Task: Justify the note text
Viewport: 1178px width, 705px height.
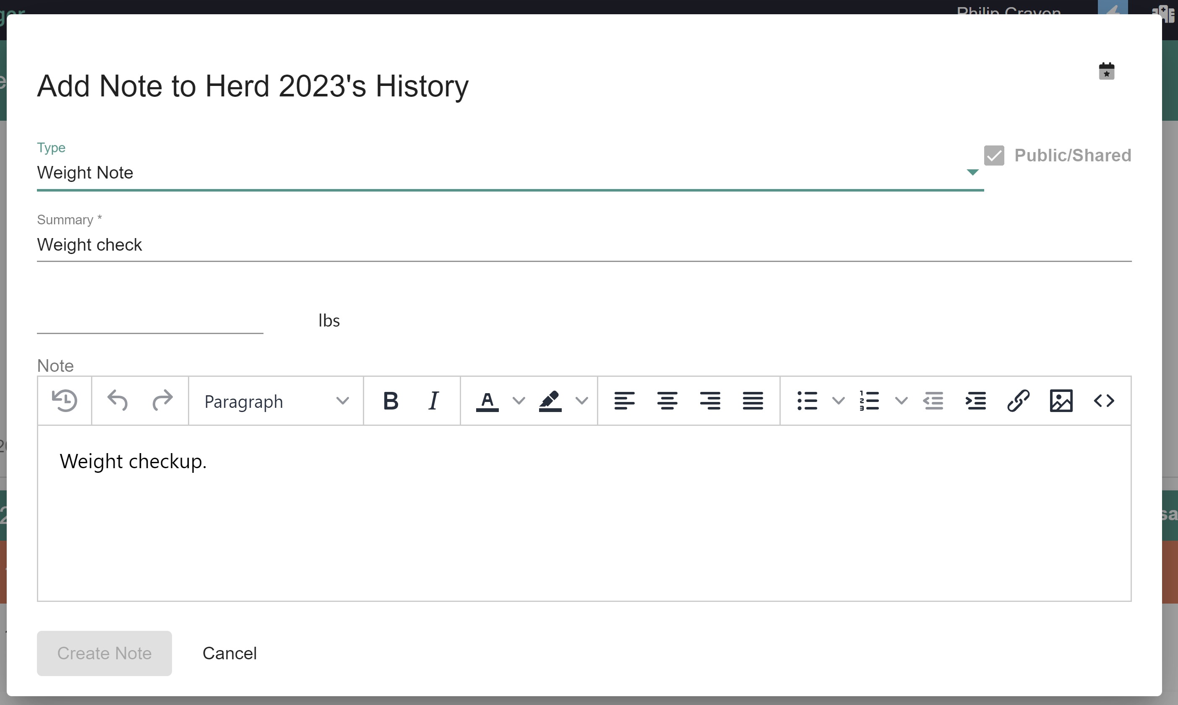Action: pyautogui.click(x=753, y=401)
